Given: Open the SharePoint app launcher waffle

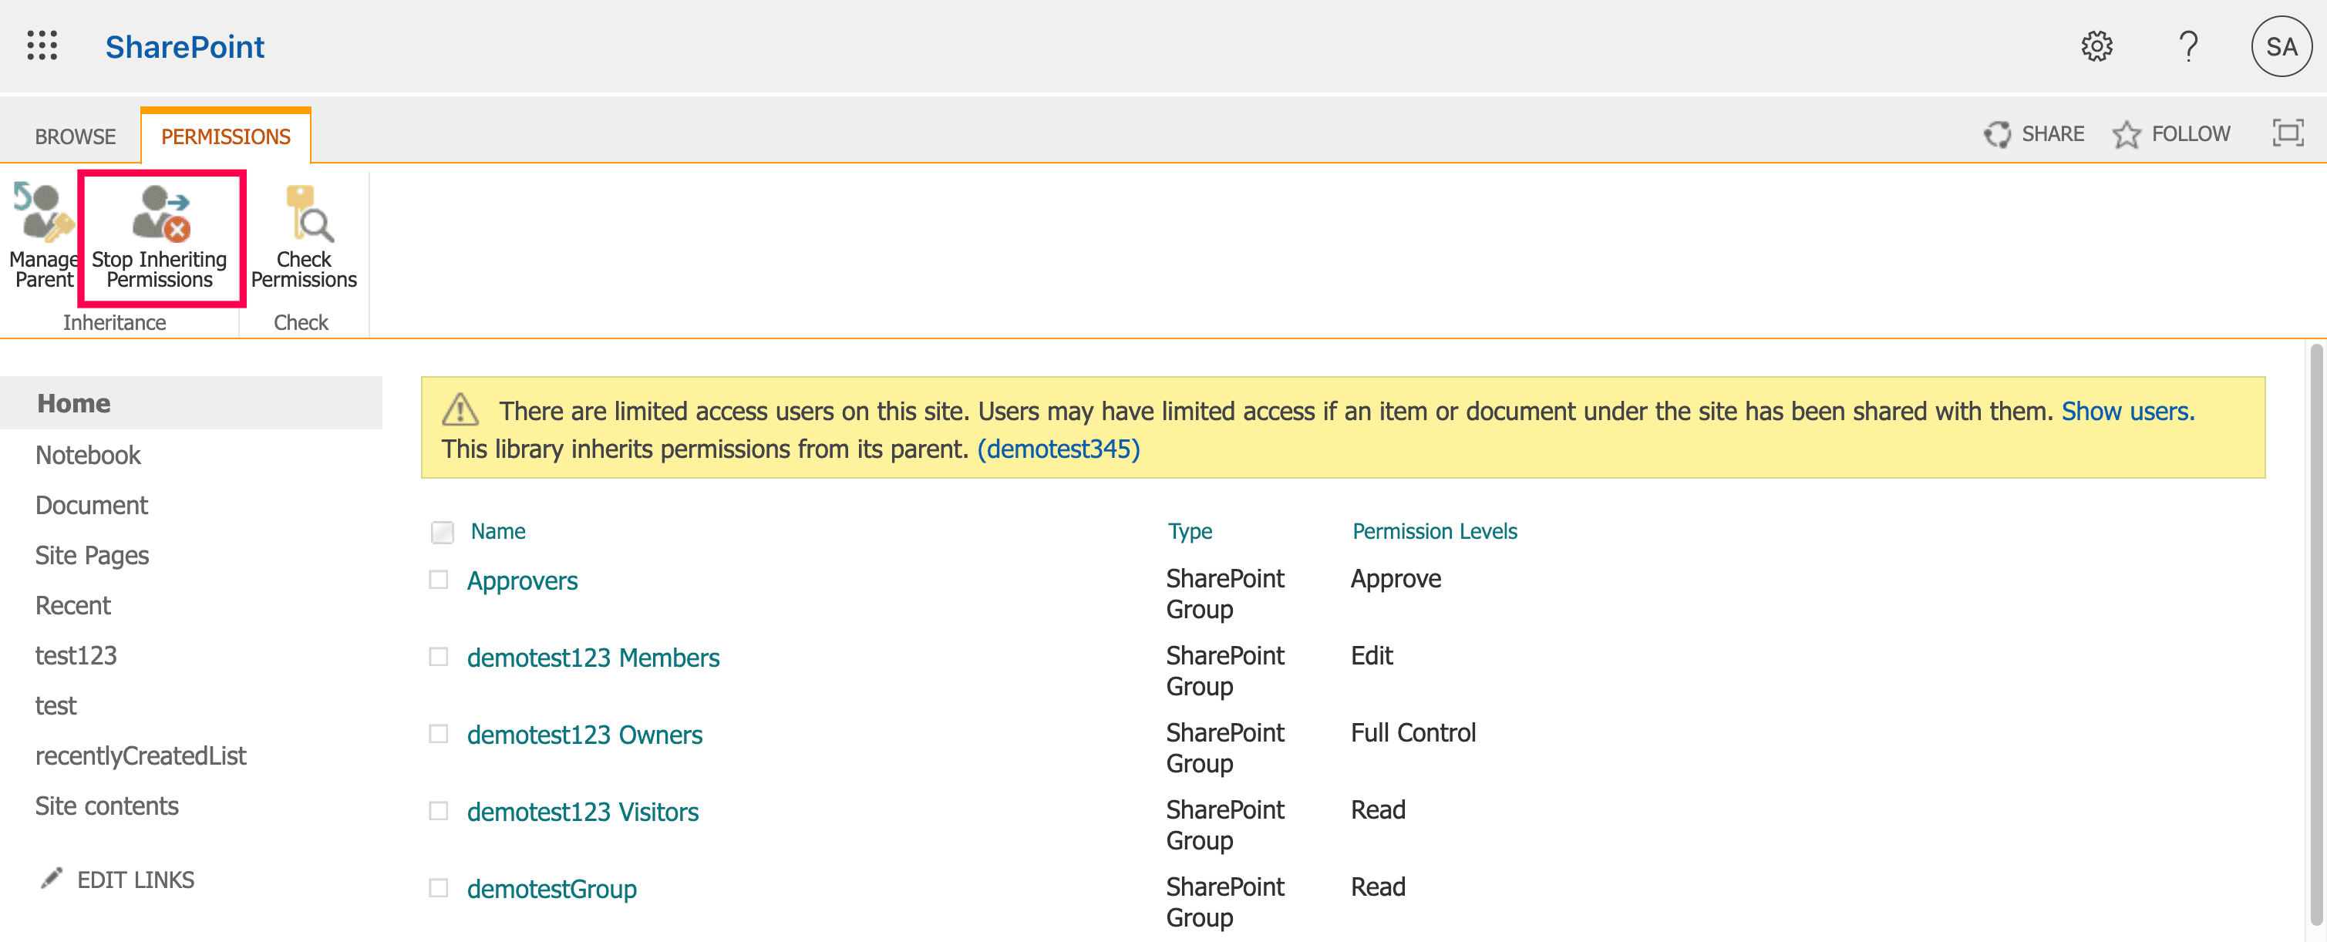Looking at the screenshot, I should point(42,46).
